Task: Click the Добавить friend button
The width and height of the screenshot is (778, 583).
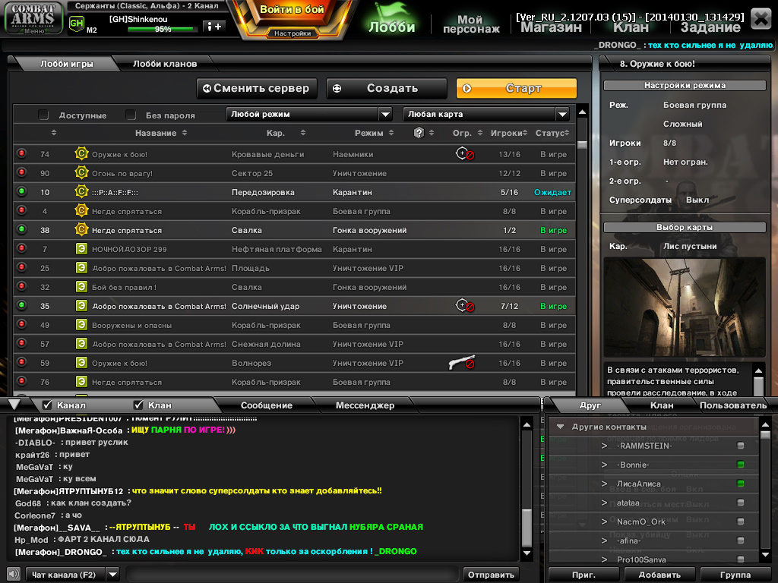Action: point(659,575)
